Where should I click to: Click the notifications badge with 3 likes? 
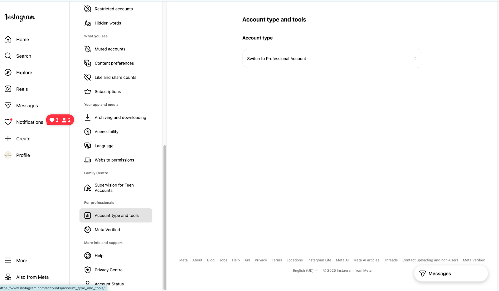pyautogui.click(x=60, y=120)
